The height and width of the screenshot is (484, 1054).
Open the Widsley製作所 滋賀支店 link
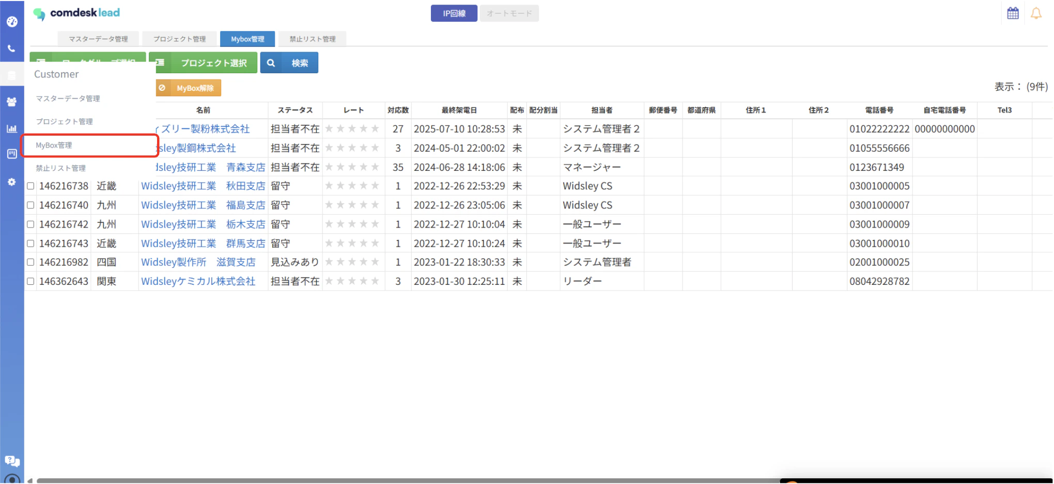pos(198,262)
